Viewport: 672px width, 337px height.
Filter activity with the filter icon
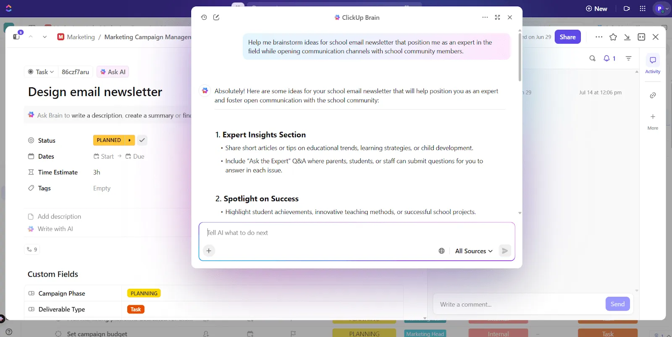(629, 58)
